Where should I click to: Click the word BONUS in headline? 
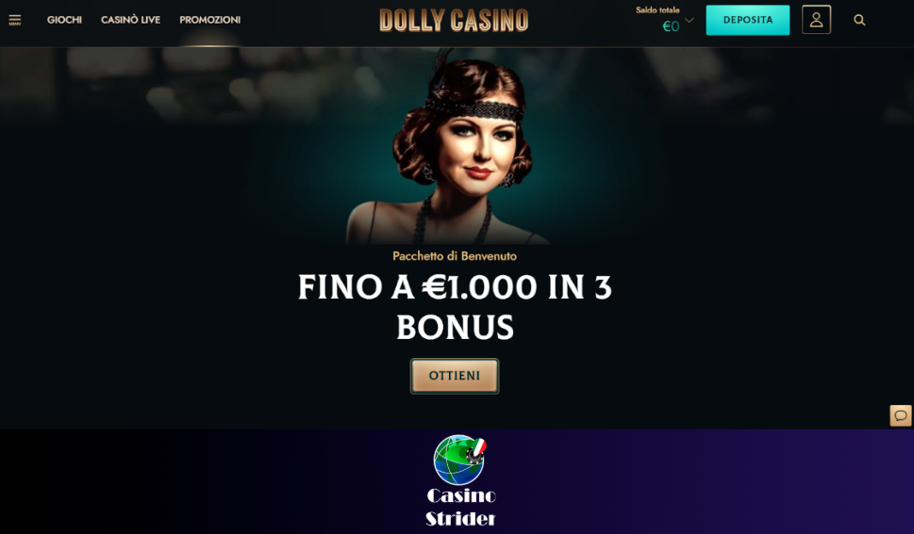[456, 327]
